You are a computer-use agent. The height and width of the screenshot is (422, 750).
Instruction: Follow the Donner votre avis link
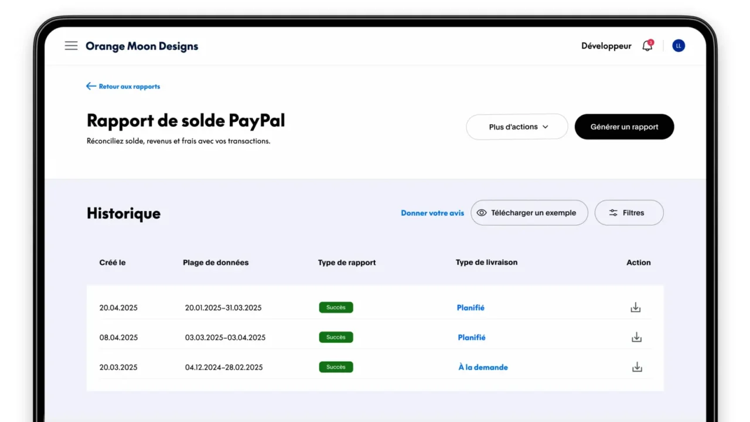[x=432, y=213]
